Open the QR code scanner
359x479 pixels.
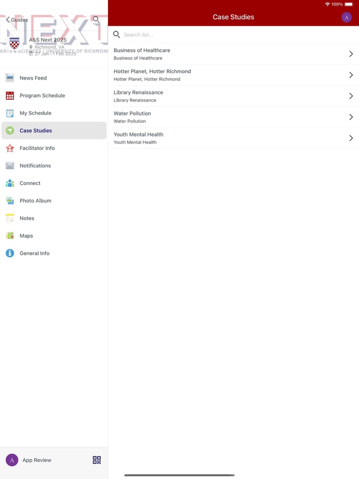[x=97, y=460]
